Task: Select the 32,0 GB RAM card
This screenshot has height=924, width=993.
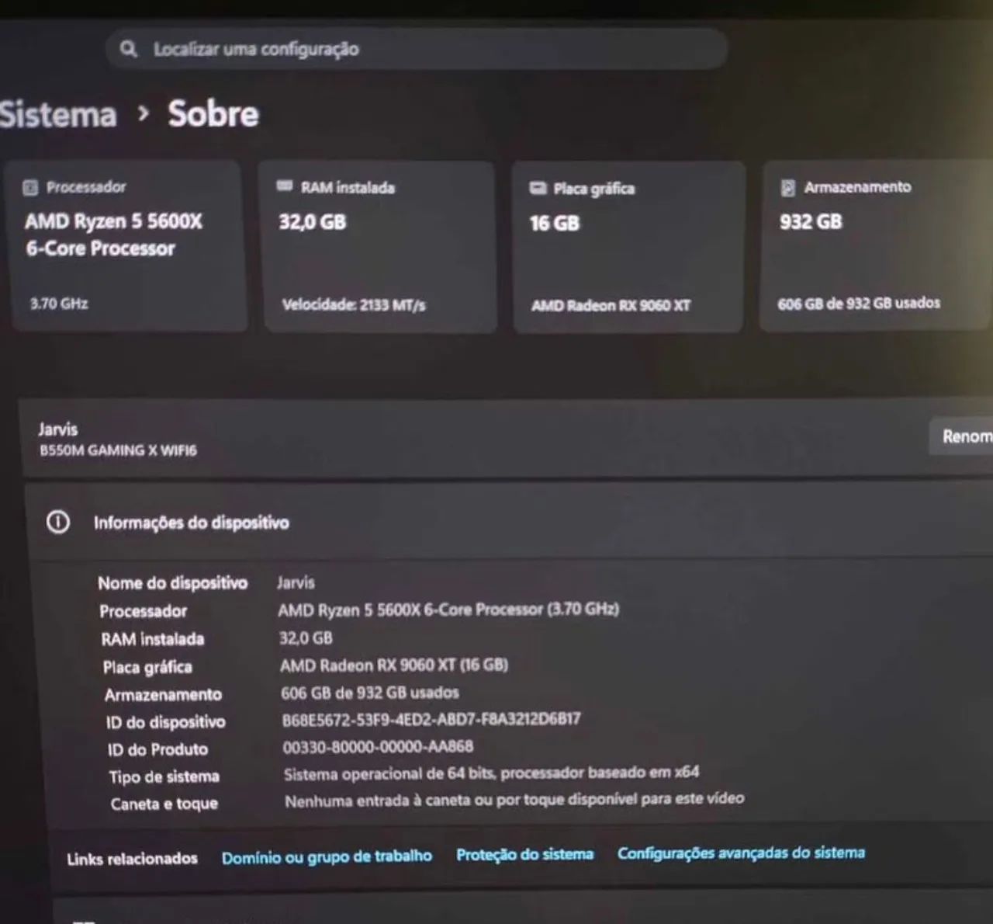Action: point(378,247)
